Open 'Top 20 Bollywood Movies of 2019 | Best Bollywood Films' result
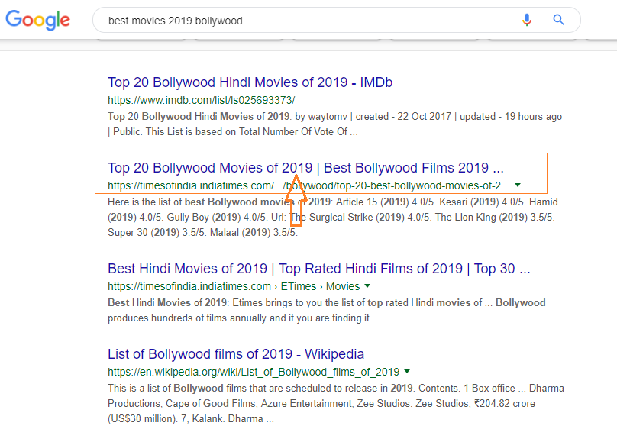 [305, 168]
